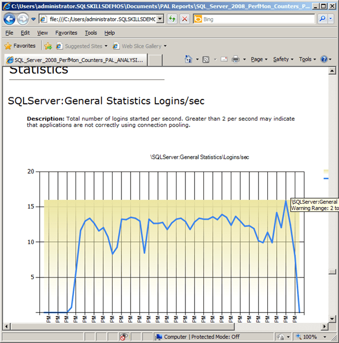Select the SQL_Server_2008_PerfMon_Counters_PAL_ANALYSI tab
The width and height of the screenshot is (339, 343).
(x=76, y=60)
